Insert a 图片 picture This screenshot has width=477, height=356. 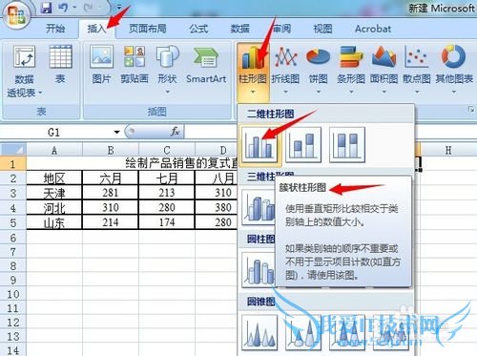(x=101, y=64)
